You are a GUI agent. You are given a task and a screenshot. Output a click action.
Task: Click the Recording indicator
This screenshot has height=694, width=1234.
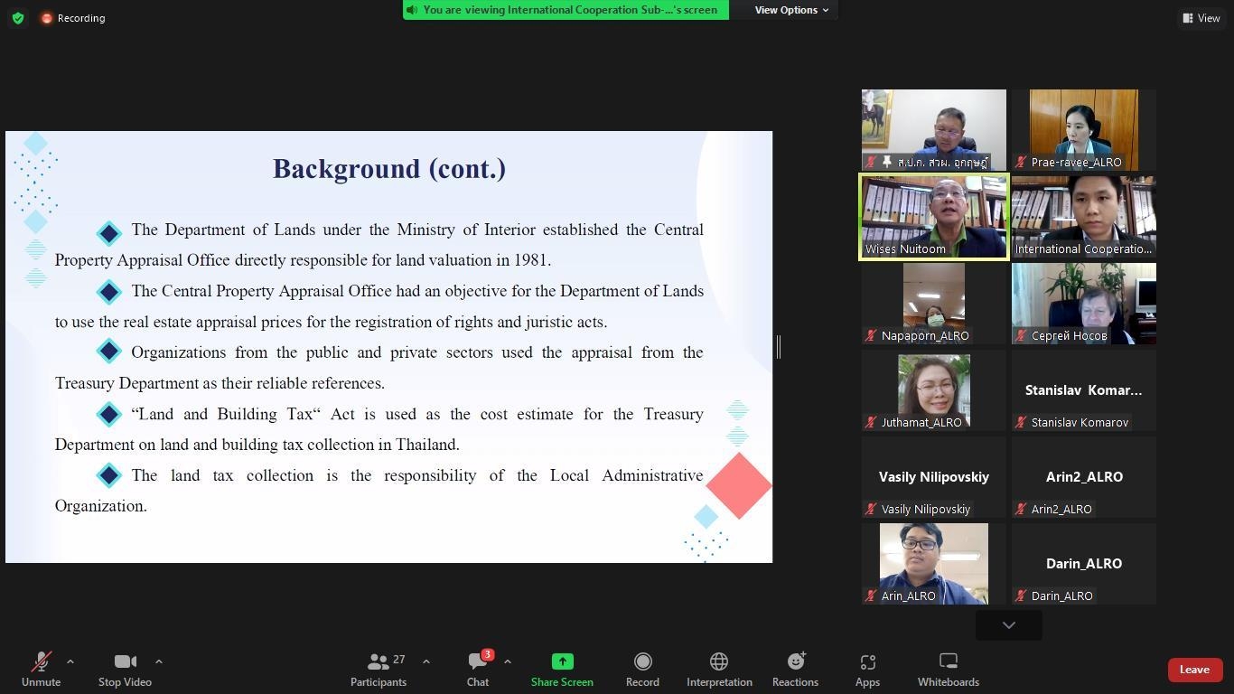point(73,18)
